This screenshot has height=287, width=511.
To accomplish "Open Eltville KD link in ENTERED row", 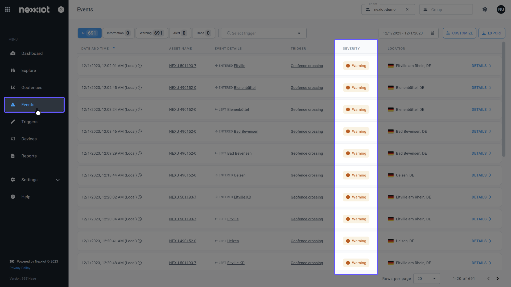I will (242, 197).
